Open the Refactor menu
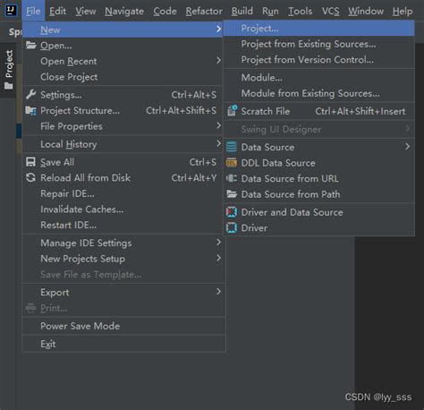This screenshot has width=424, height=410. tap(204, 11)
